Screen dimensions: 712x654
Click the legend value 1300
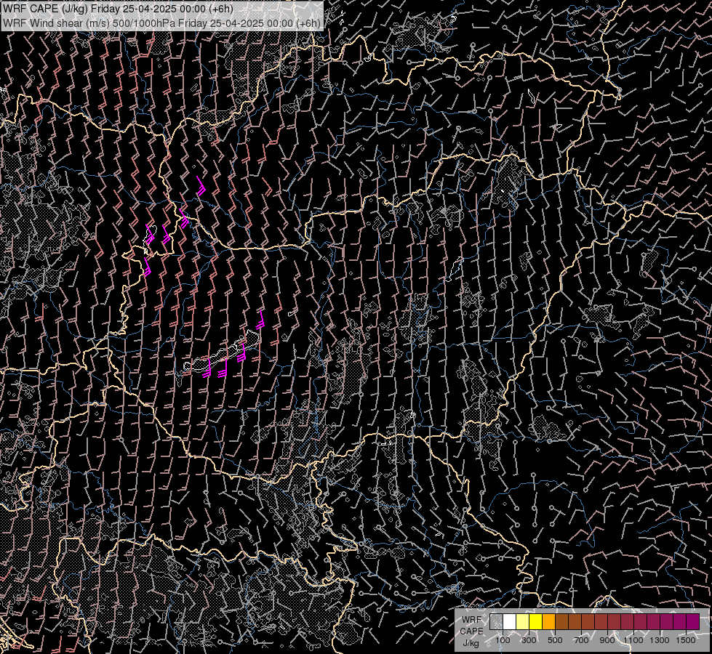[660, 640]
